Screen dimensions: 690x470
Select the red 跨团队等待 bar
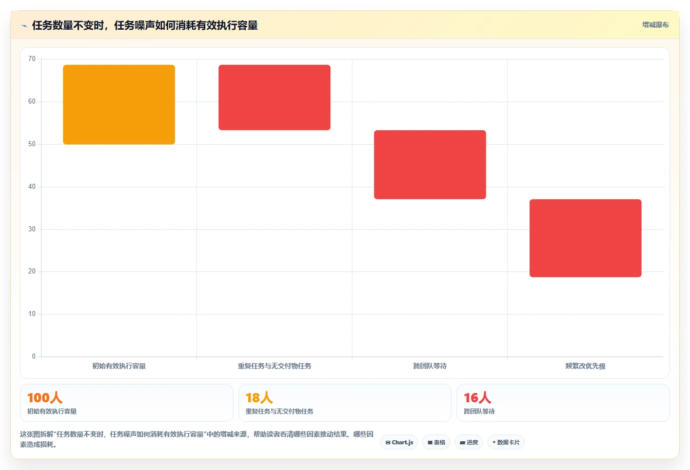[x=430, y=165]
